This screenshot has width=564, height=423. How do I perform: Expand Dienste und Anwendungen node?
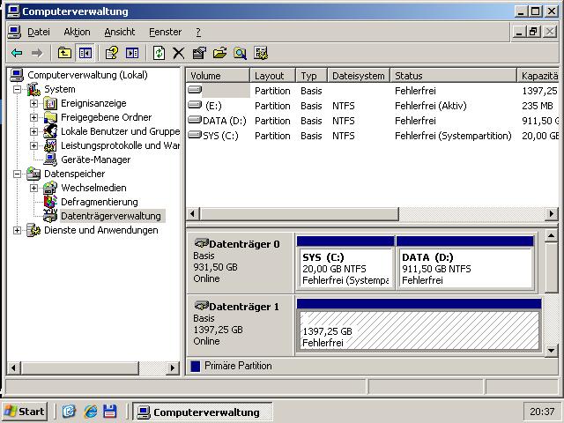[17, 230]
